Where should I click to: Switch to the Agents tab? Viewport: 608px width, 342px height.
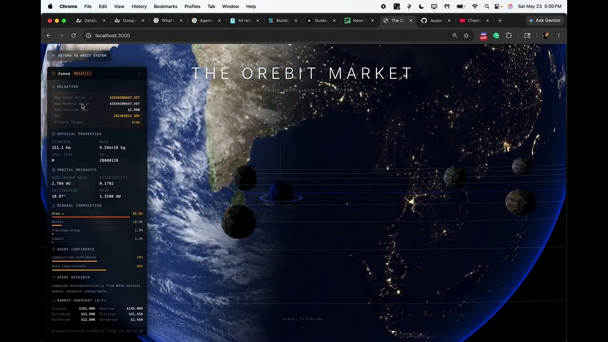click(206, 20)
